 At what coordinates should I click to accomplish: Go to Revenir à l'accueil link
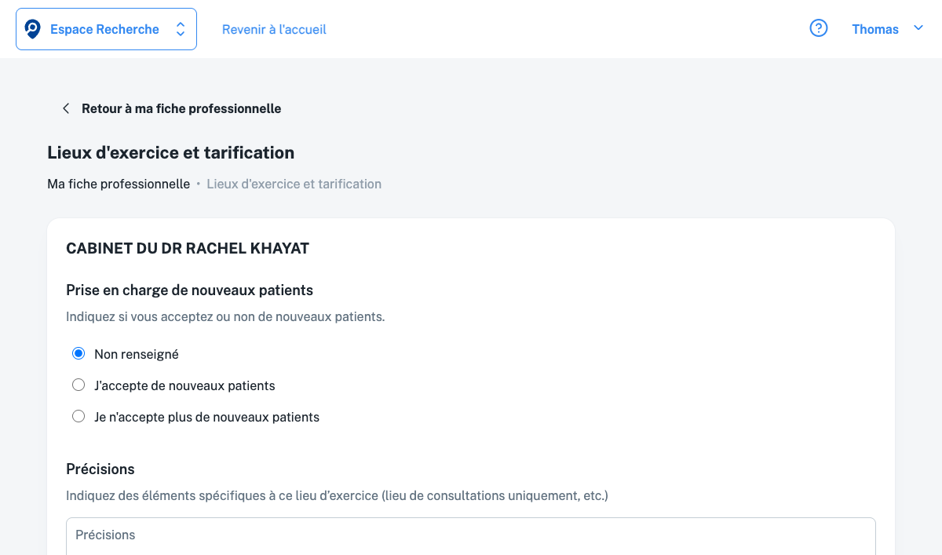(274, 30)
